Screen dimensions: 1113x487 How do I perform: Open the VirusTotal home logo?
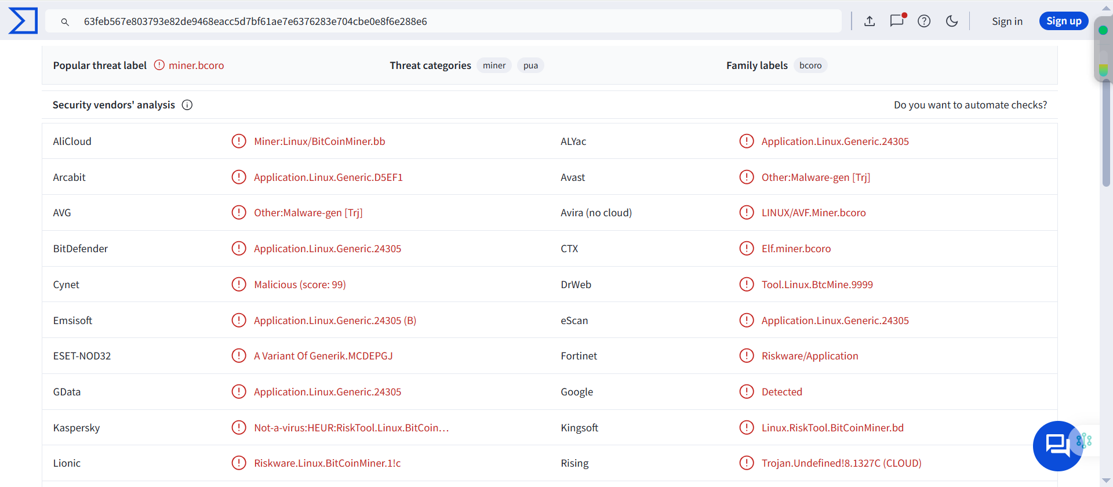coord(23,21)
